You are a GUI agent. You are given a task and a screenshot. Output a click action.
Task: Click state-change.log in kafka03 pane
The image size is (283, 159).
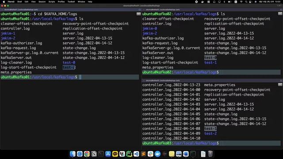(221, 114)
